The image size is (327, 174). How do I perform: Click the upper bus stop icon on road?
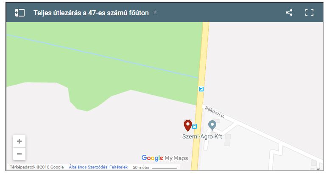(x=201, y=89)
